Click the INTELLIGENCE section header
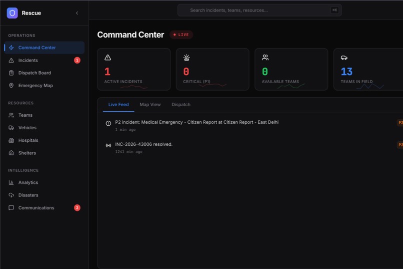This screenshot has width=403, height=269. [23, 170]
